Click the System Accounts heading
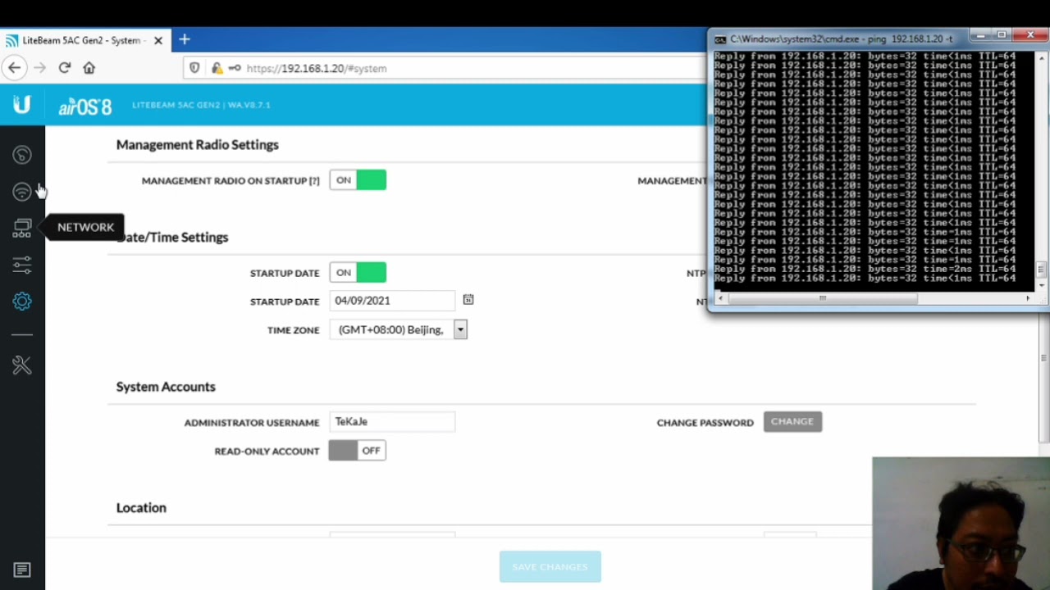 point(166,387)
